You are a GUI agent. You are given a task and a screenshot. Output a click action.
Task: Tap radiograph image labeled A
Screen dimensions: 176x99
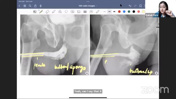[54, 45]
